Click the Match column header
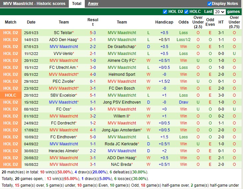This screenshot has width=243, height=189. coord(11,22)
